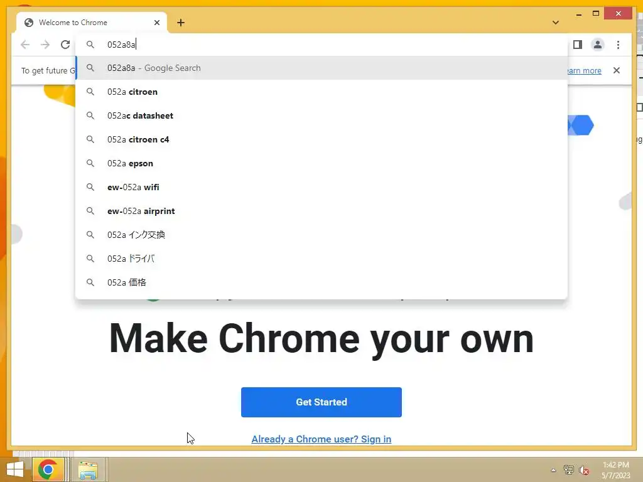Click the Chrome taskbar icon
Viewport: 643px width, 482px height.
click(x=48, y=469)
